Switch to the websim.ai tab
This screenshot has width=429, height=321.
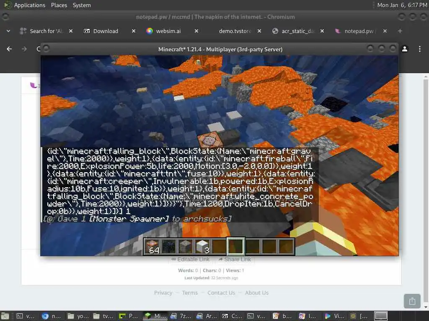(x=168, y=31)
